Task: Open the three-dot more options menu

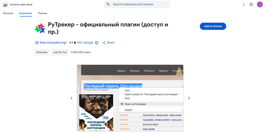Action: point(244,4)
